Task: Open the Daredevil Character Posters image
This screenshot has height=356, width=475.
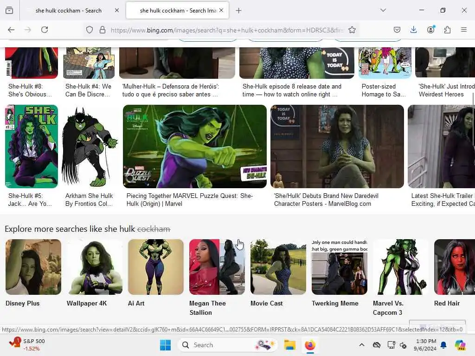Action: coord(337,146)
